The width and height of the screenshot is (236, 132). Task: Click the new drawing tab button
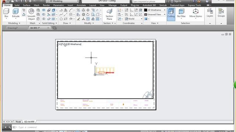(x=55, y=28)
